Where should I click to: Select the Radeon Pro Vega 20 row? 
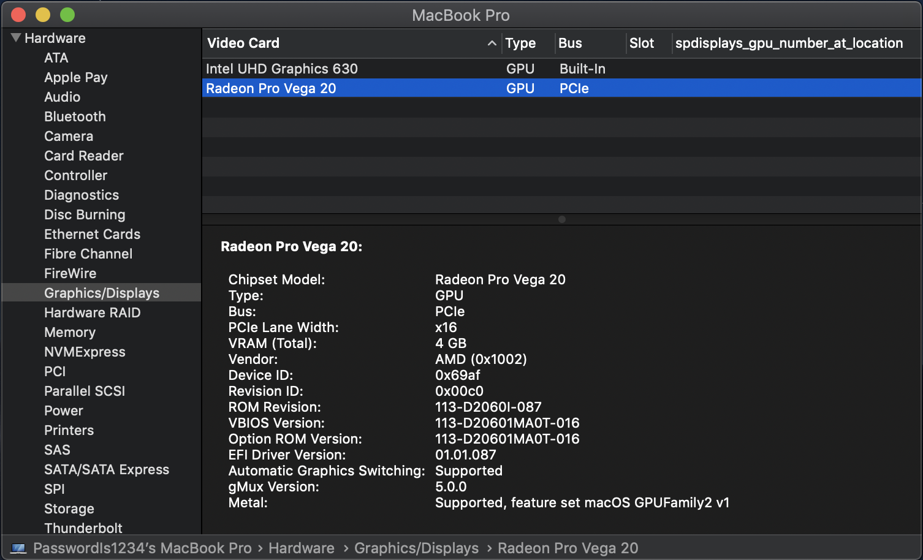point(562,88)
